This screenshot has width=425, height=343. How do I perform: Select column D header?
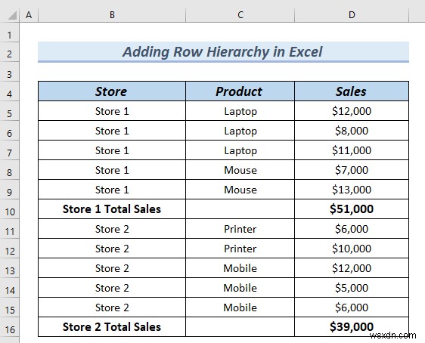click(x=352, y=14)
